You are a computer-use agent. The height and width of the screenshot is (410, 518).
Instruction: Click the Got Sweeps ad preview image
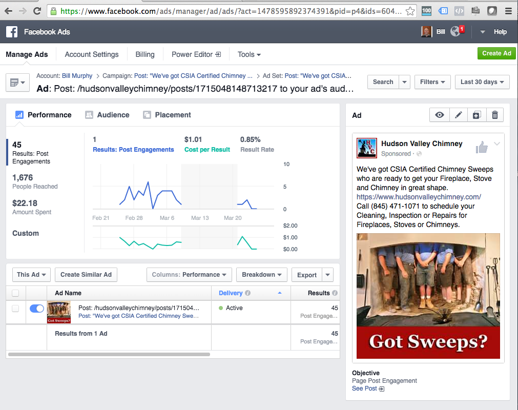(x=428, y=296)
